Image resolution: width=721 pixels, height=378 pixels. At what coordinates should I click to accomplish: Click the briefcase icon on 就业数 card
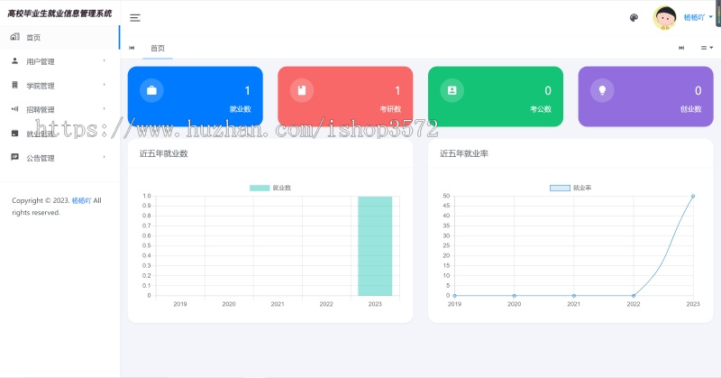point(151,90)
